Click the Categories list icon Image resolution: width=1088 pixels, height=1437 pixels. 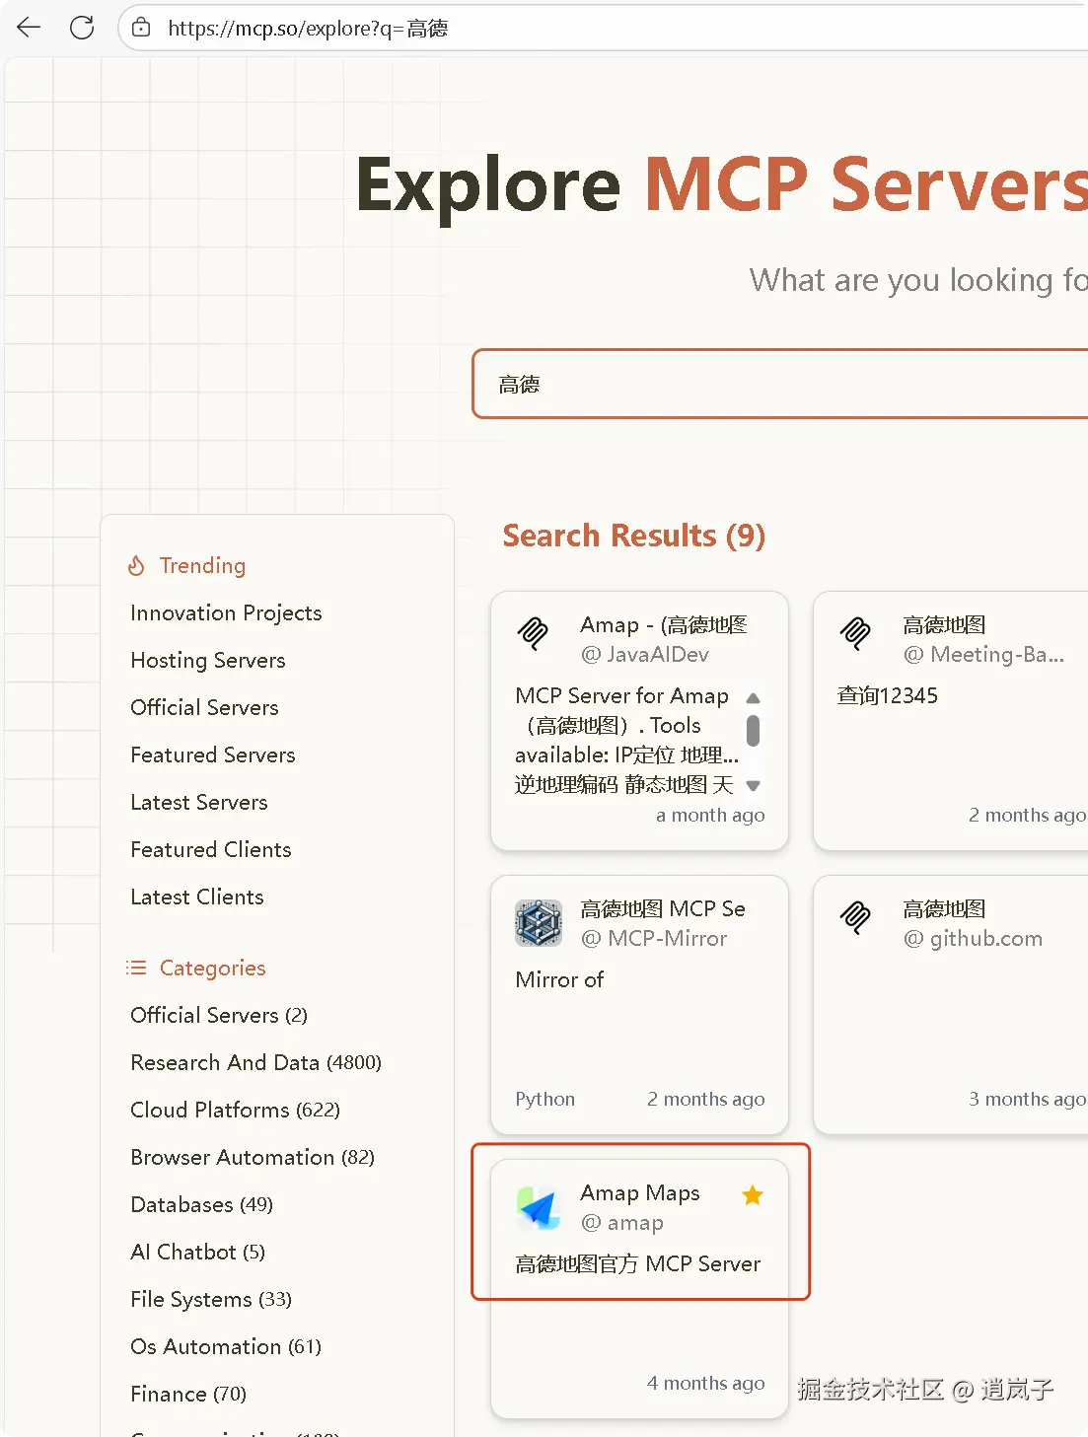coord(136,968)
